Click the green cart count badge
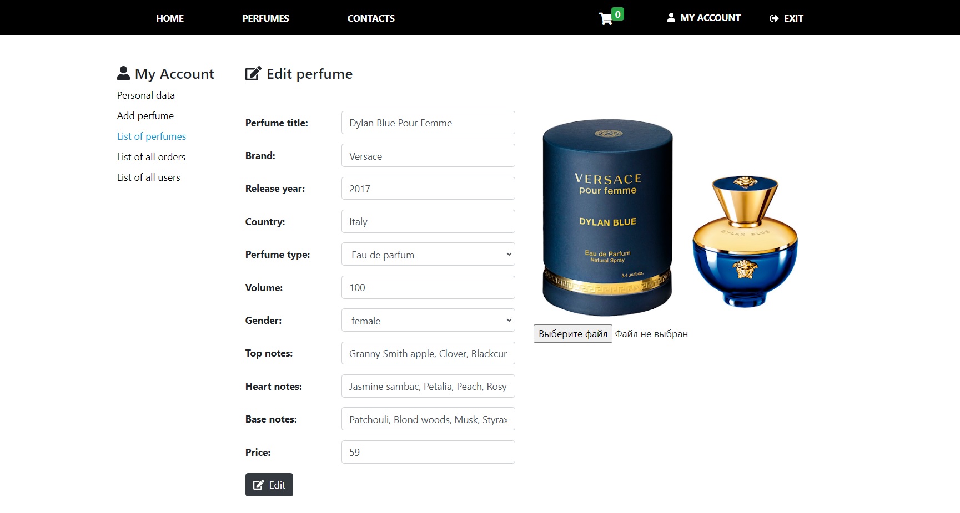 point(617,14)
